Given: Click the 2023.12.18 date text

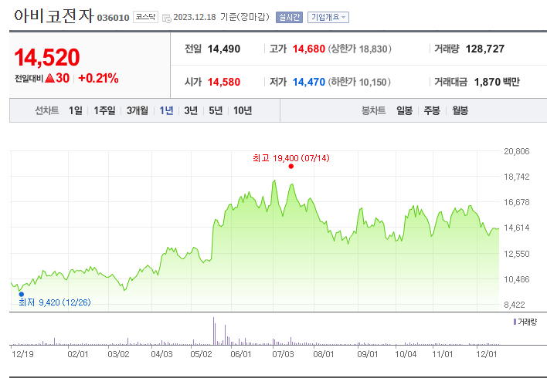Looking at the screenshot, I should pyautogui.click(x=195, y=17).
